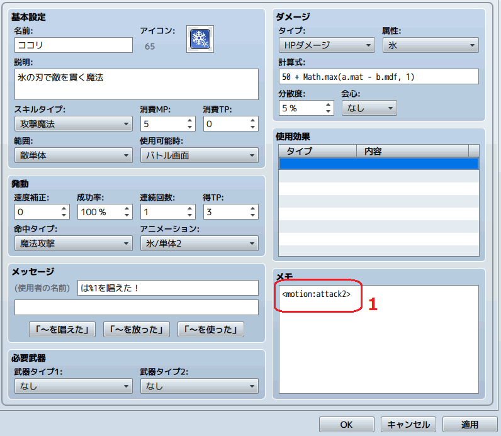Click the 説明 description text box
Viewport: 501px width, 436px height.
pos(137,84)
